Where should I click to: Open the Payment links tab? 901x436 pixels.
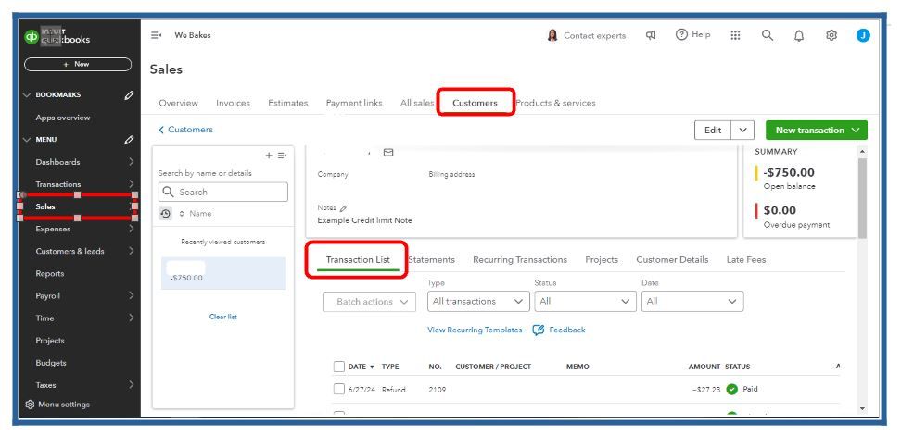pyautogui.click(x=354, y=104)
